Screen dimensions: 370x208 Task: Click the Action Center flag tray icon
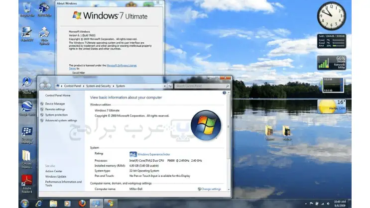311,204
